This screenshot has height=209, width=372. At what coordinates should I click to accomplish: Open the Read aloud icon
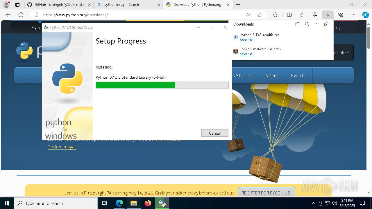[248, 15]
